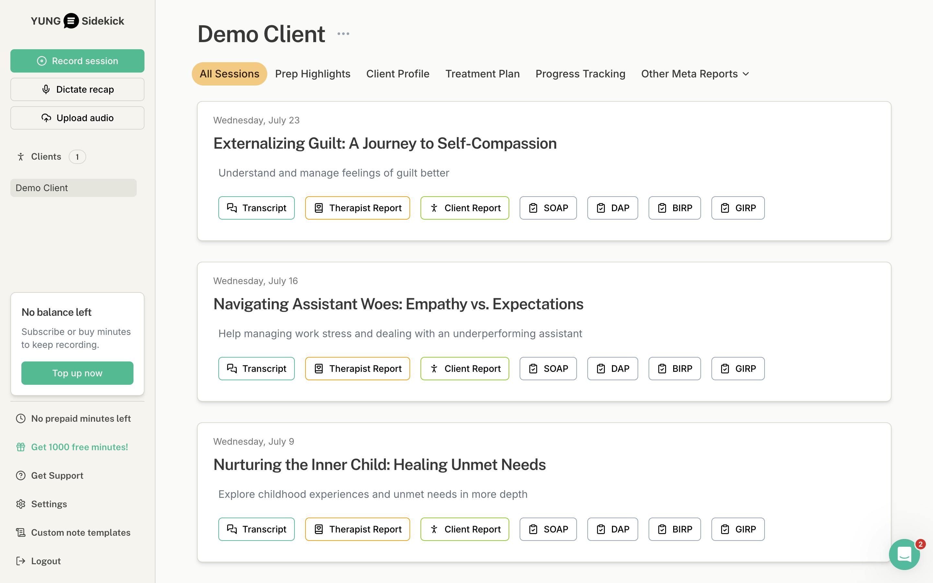Open Transcript for the July 23 session

coord(256,208)
